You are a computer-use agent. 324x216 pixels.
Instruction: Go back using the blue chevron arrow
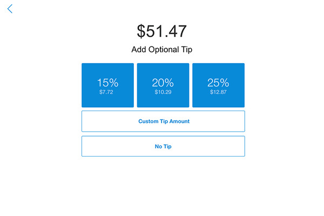point(10,9)
